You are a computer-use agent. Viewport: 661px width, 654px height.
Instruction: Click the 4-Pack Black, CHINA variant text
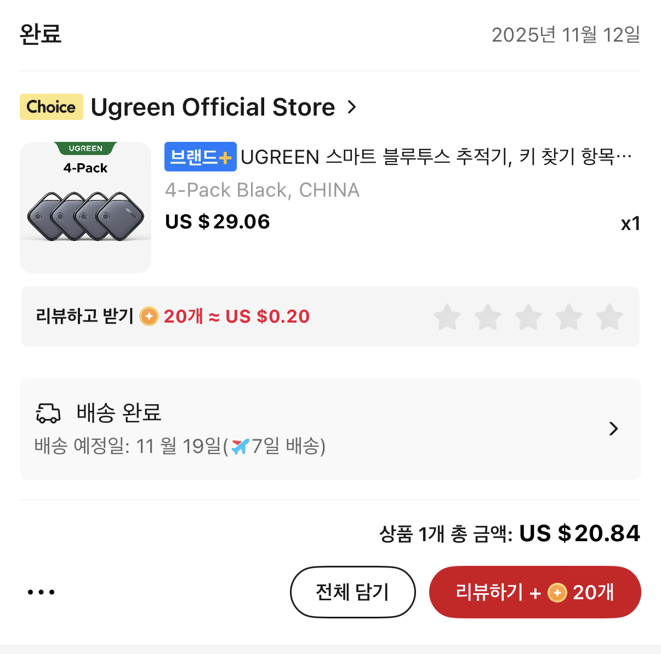[x=262, y=190]
